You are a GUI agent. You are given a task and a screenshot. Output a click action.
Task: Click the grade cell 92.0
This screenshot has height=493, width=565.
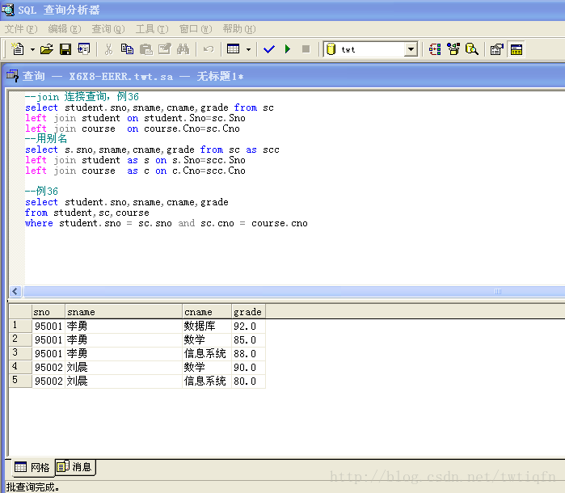248,327
